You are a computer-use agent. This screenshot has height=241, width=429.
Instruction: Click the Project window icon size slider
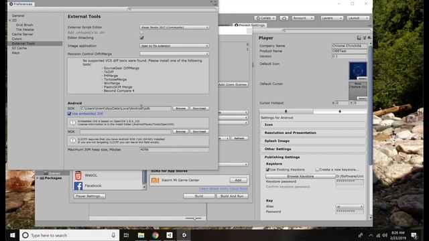tap(194, 218)
